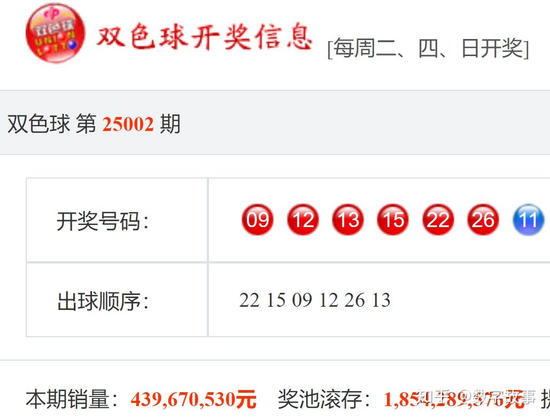Select red ball number 22
The height and width of the screenshot is (420, 550).
tap(438, 220)
